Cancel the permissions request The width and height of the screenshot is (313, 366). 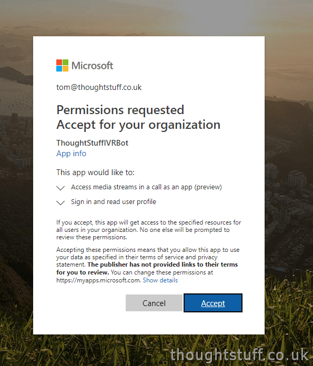(154, 303)
